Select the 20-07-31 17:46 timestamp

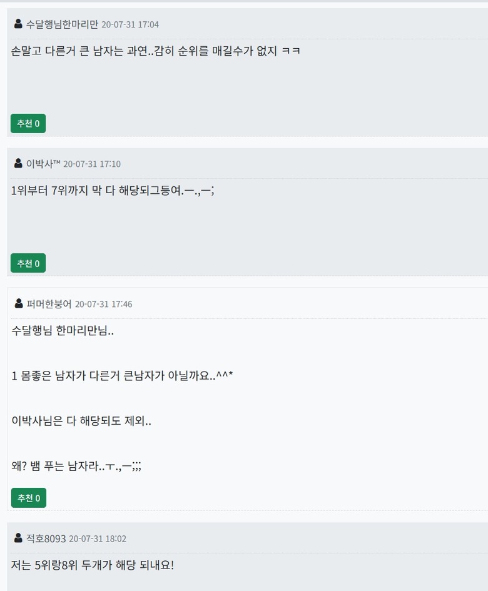click(103, 304)
